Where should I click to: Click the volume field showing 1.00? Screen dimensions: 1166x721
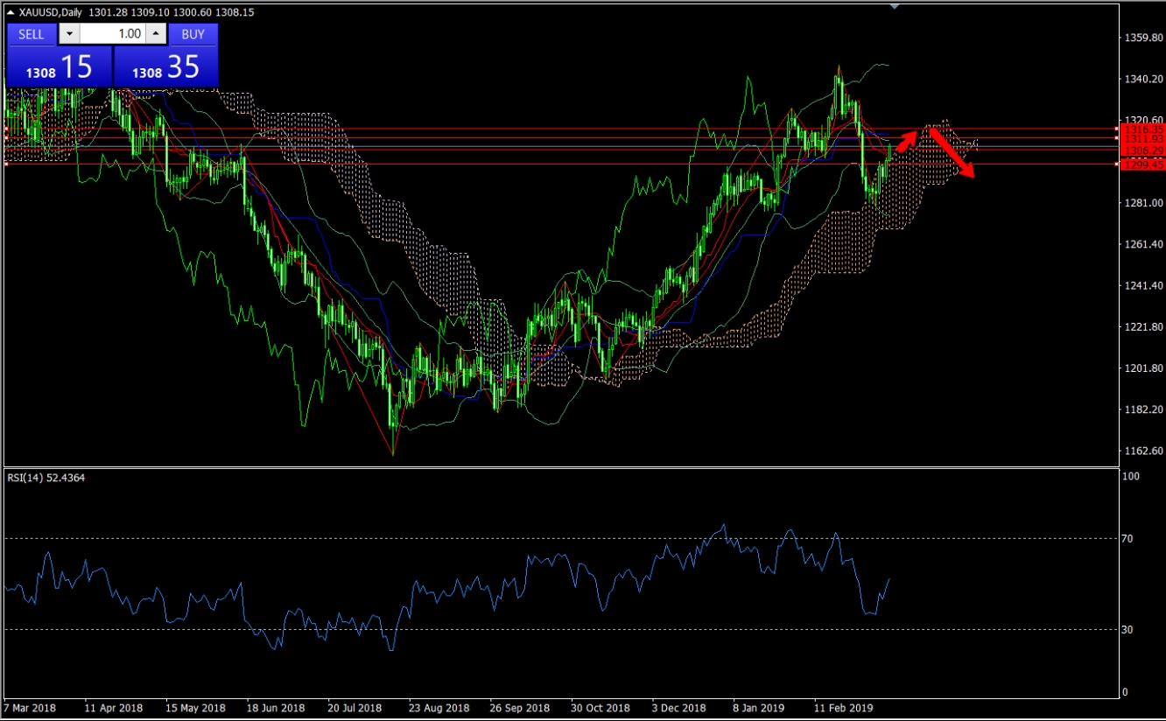[x=113, y=34]
